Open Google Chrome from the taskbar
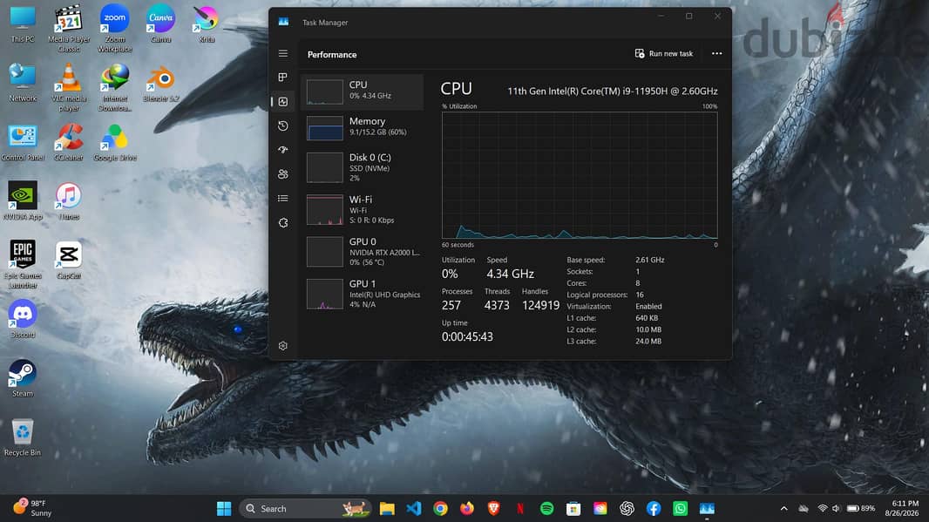929x522 pixels. (x=440, y=508)
